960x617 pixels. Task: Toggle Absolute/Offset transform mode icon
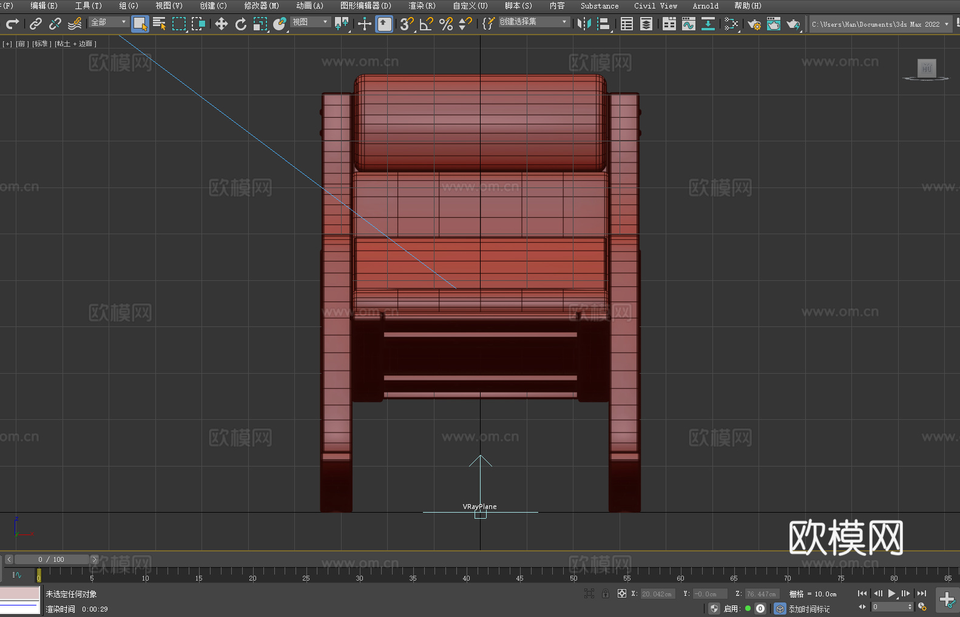(x=622, y=593)
